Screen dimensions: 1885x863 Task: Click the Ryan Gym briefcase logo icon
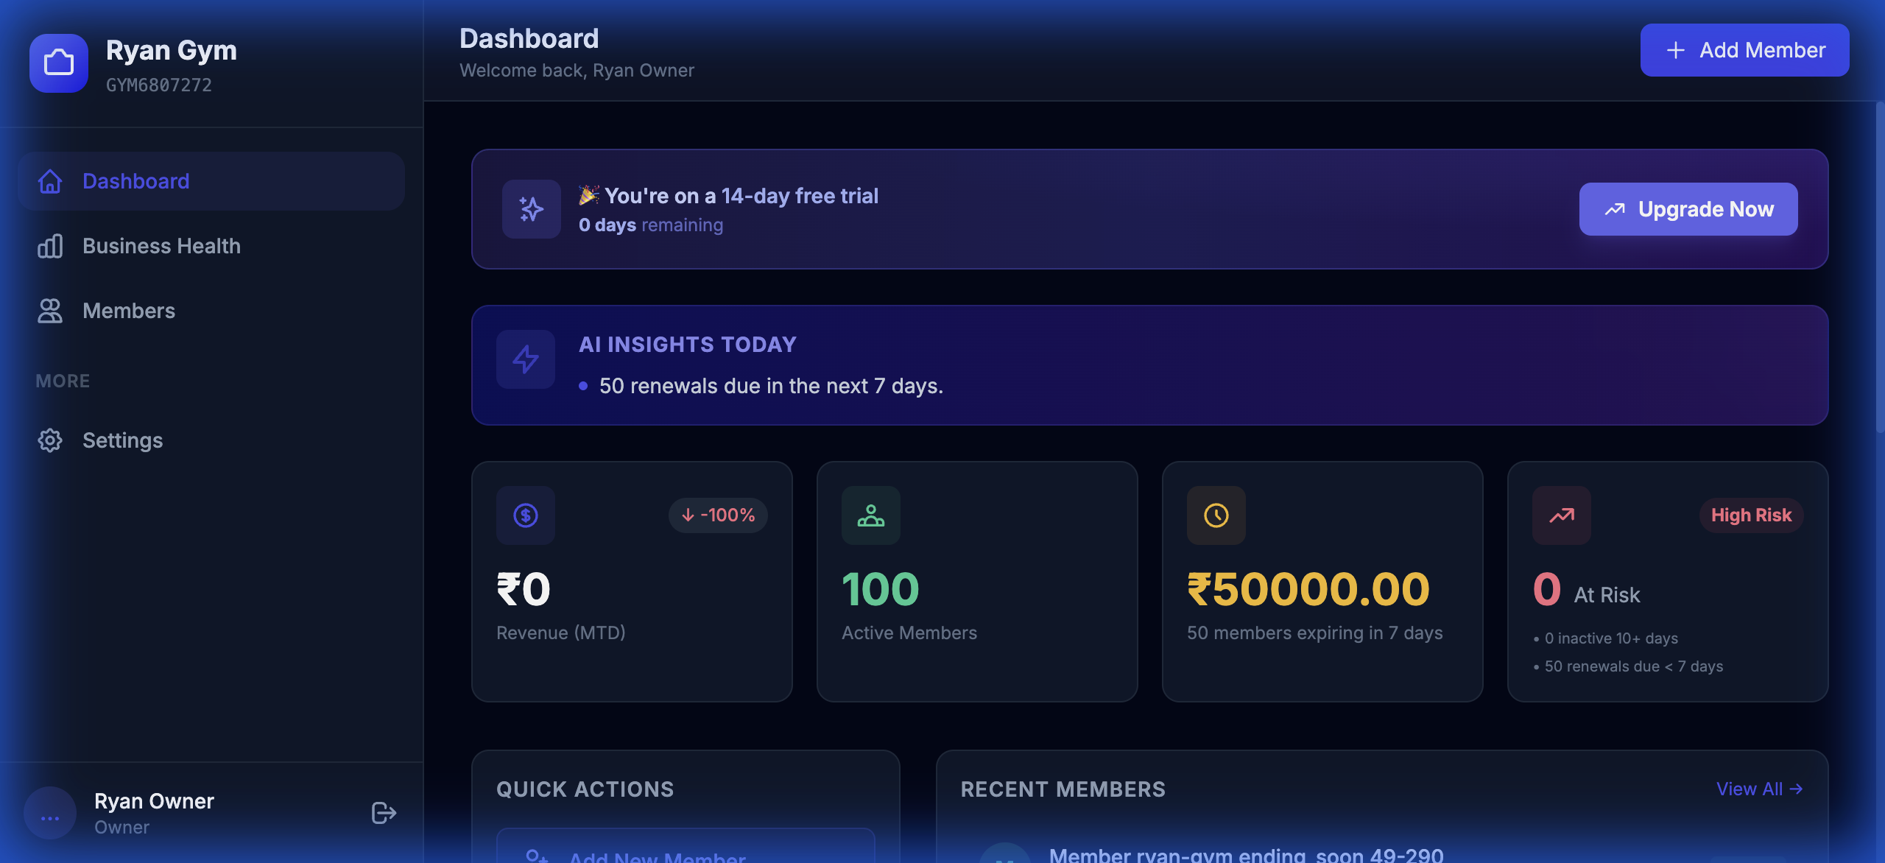pos(59,63)
